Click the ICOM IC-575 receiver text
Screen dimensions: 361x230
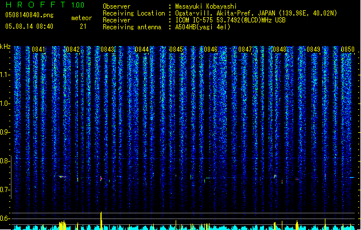pos(230,20)
